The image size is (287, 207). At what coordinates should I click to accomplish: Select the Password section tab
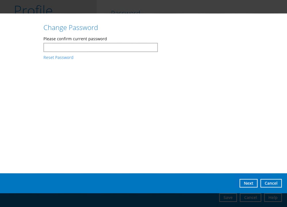(x=125, y=13)
